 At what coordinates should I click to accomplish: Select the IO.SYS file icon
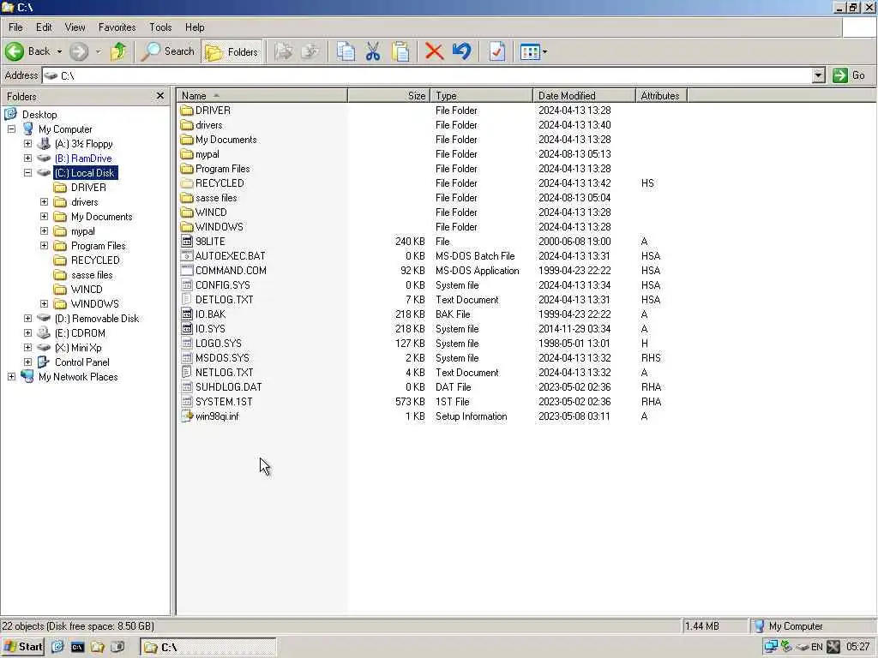coord(187,328)
